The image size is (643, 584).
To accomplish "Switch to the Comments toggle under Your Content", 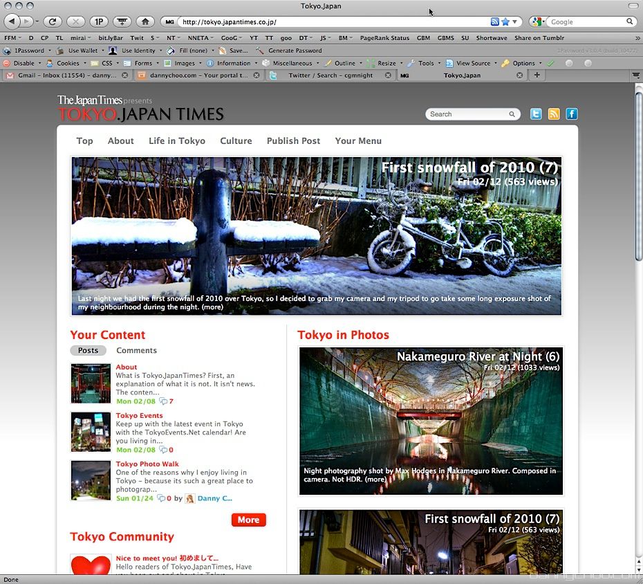I will [x=136, y=351].
